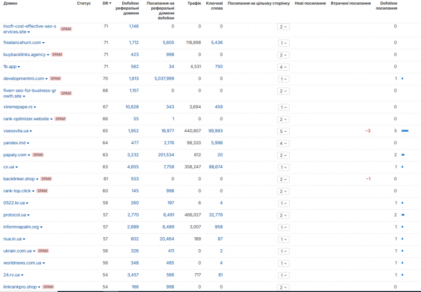Click 10,628 dofollow domains value for xtremepape.rs
Image resolution: width=421 pixels, height=292 pixels.
click(132, 107)
